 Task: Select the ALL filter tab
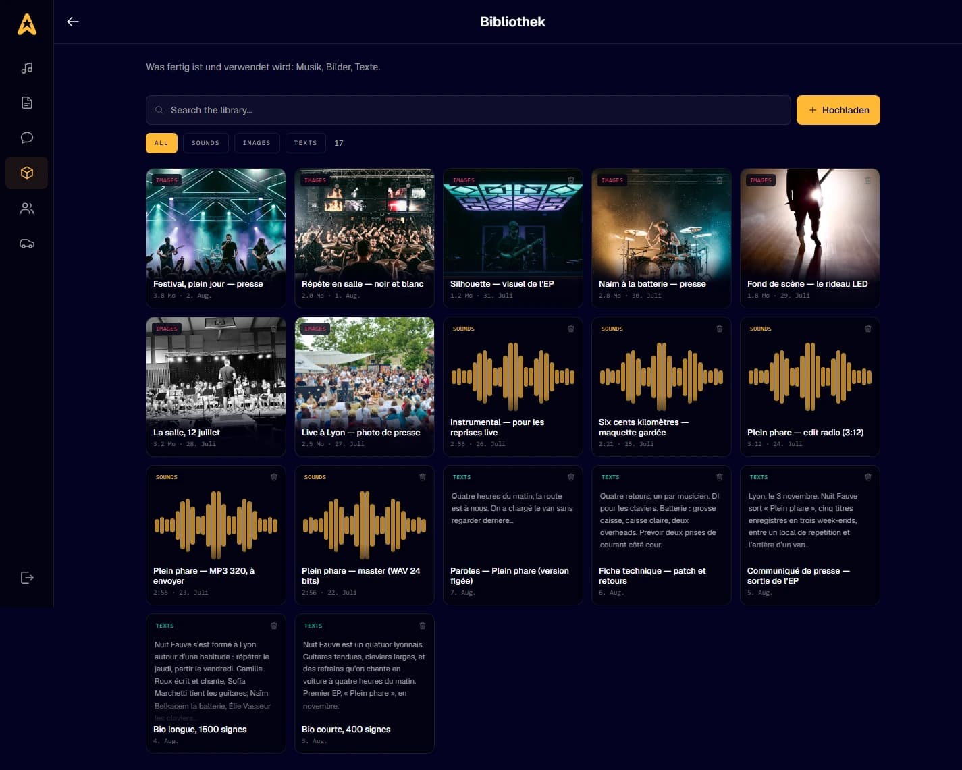coord(161,143)
